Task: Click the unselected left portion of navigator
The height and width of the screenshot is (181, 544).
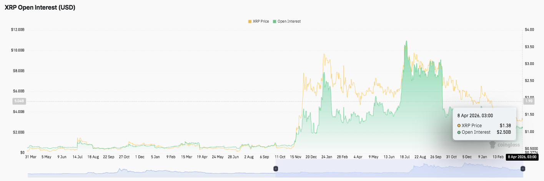Action: tap(151, 169)
